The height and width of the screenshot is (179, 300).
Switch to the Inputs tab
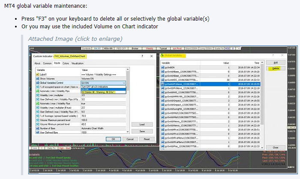click(57, 63)
